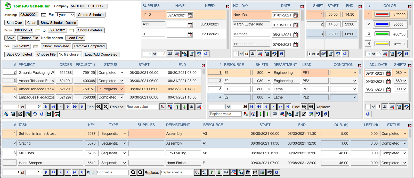This screenshot has width=414, height=178.
Task: Open Type dropdown for Crating task
Action: coord(113,143)
